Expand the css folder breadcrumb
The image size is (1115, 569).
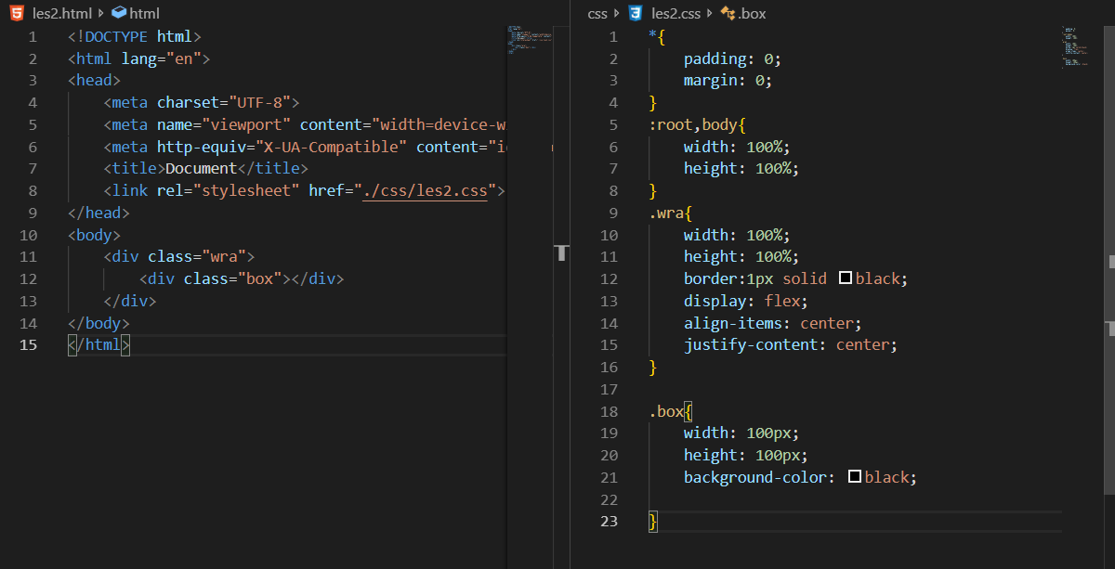597,13
